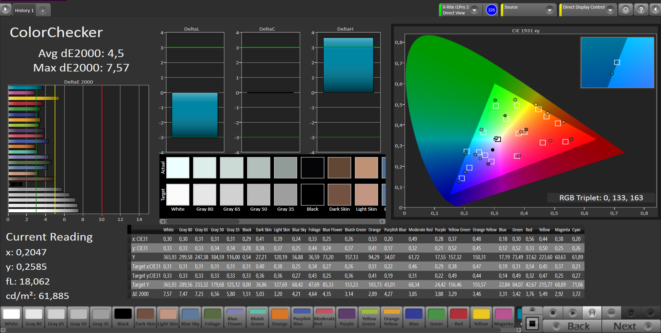Select the Orange color patch at bottom
Screen dimensions: 661x333
click(280, 317)
